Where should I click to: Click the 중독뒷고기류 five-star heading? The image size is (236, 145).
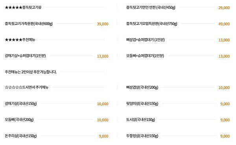pos(23,7)
